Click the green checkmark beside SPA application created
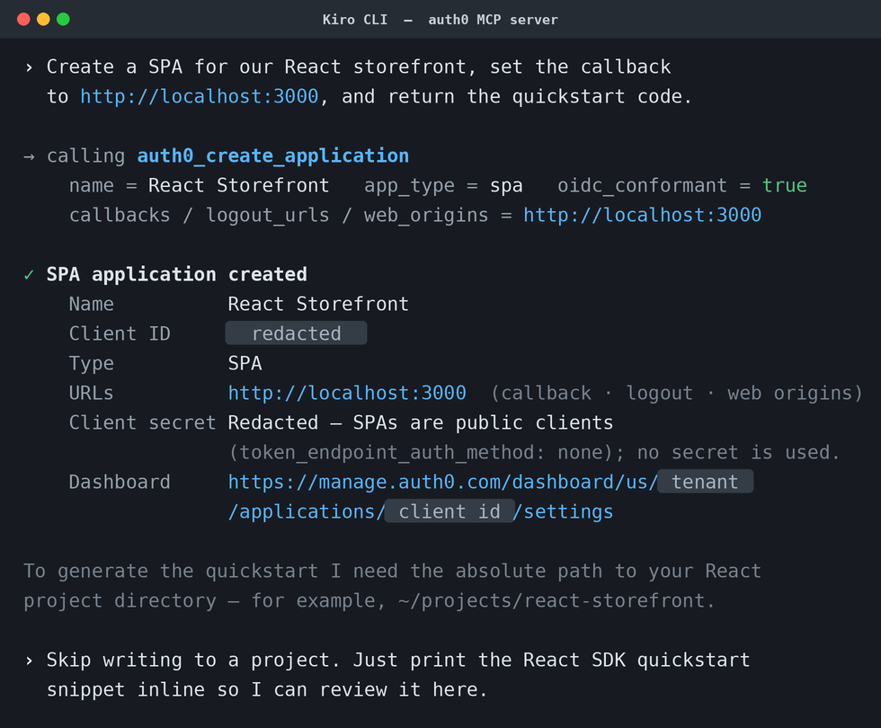 coord(29,275)
